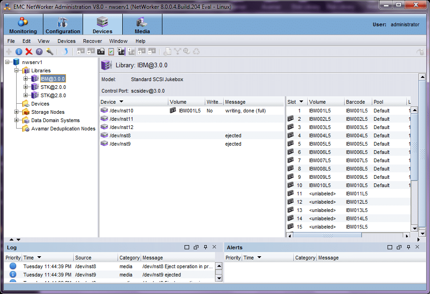Float the Log panel into separate window
Viewport: 430px width, 294px height.
[x=196, y=247]
